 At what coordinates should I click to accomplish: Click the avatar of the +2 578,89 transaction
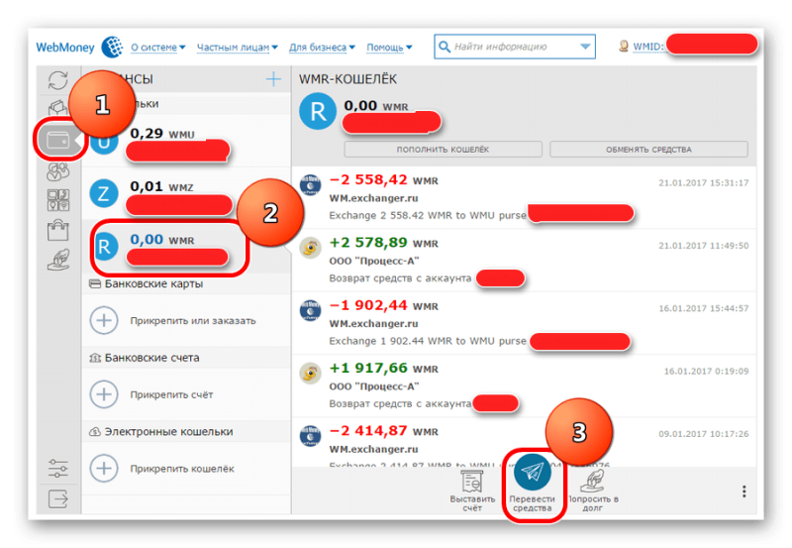point(310,248)
